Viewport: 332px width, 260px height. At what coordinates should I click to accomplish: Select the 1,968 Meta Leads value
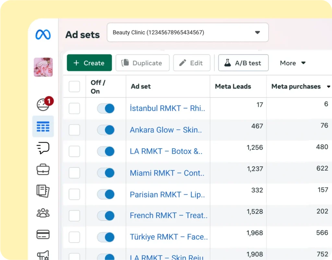(x=255, y=233)
